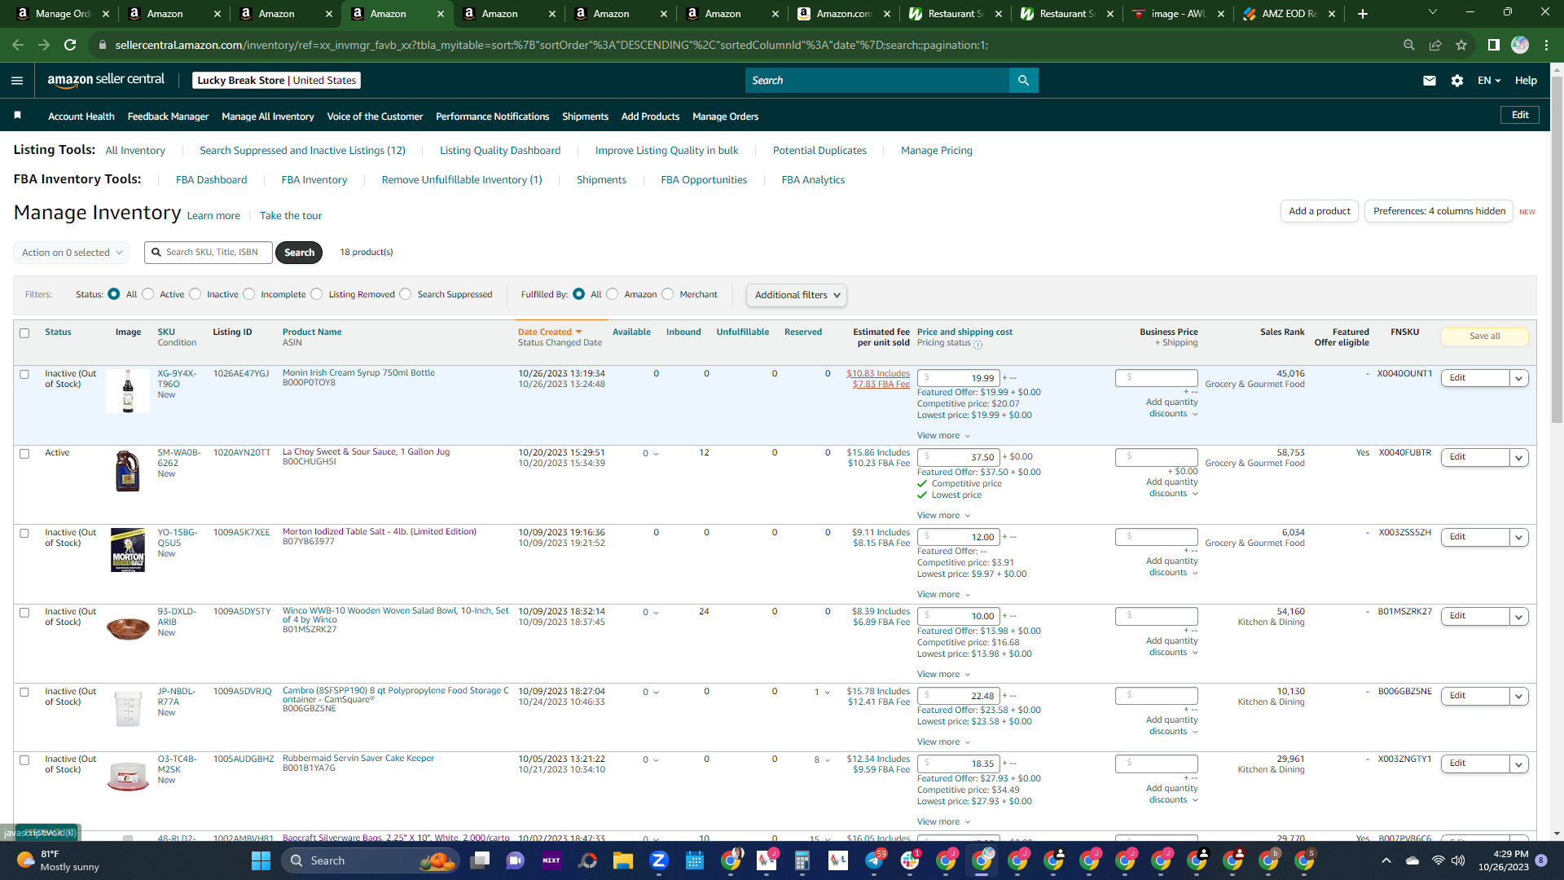Filter Fulfilled By to Amazon
Screen dimensions: 1564x880
(x=613, y=294)
